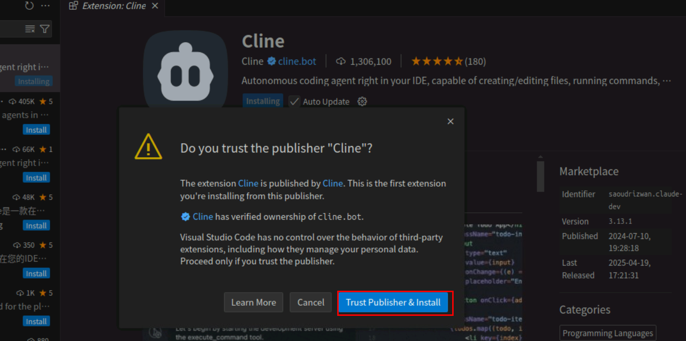Viewport: 686px width, 341px height.
Task: Click the five-star rating with 180 reviews
Action: click(x=448, y=61)
